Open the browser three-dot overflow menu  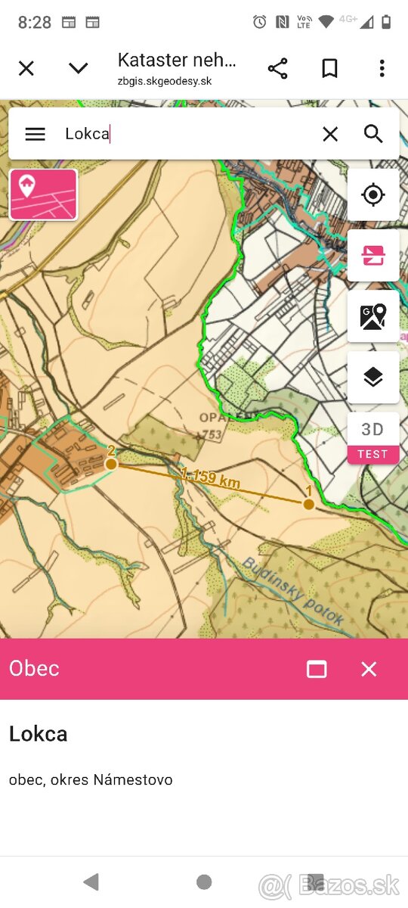[382, 69]
